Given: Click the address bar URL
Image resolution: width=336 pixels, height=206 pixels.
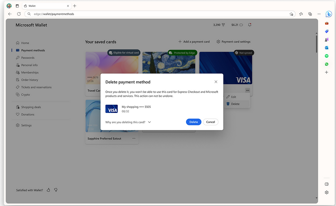Looking at the screenshot, I should pos(54,14).
